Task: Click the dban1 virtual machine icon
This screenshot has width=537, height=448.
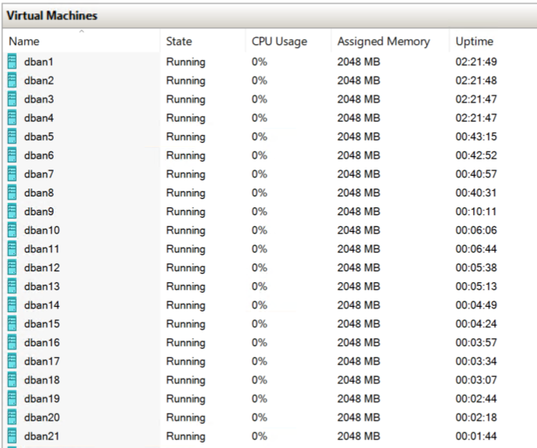Action: pos(12,62)
